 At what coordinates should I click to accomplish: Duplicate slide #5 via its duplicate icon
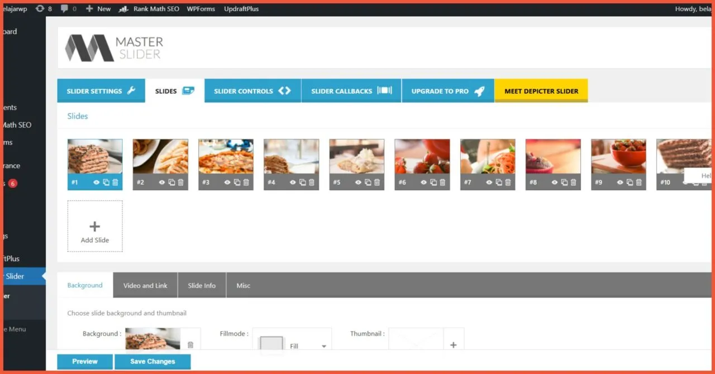[368, 182]
